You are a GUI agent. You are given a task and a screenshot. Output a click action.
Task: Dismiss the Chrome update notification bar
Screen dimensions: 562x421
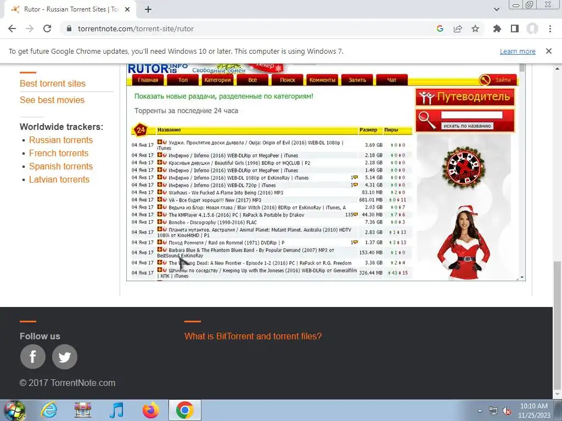click(x=549, y=51)
